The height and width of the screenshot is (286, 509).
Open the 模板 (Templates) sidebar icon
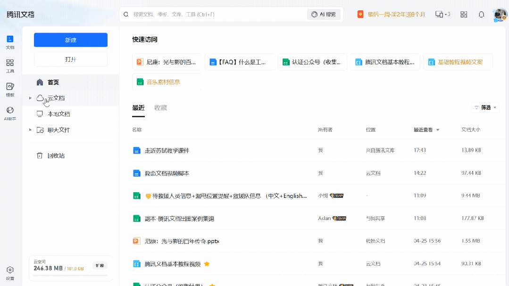point(10,89)
